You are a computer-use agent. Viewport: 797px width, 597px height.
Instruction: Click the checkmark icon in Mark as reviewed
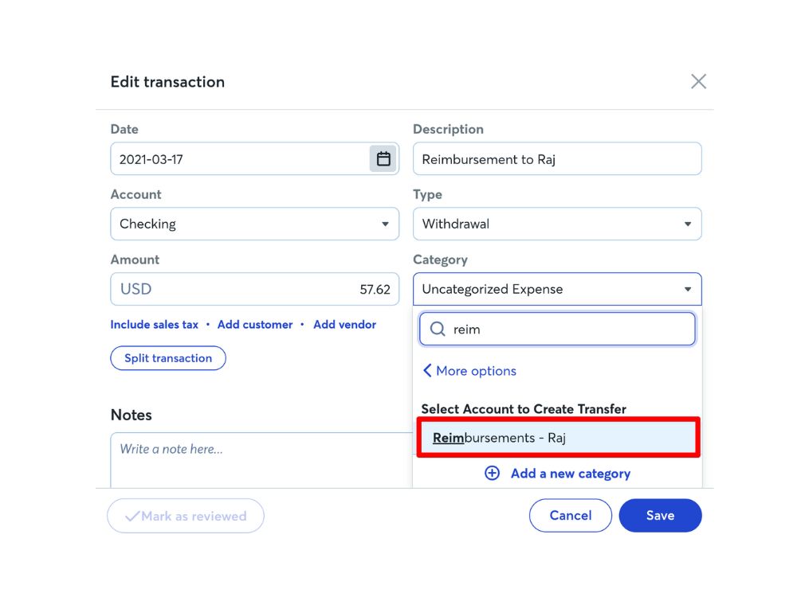pyautogui.click(x=132, y=517)
